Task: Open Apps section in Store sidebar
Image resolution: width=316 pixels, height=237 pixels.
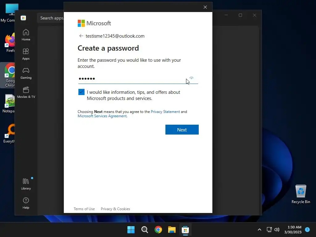Action: click(26, 54)
